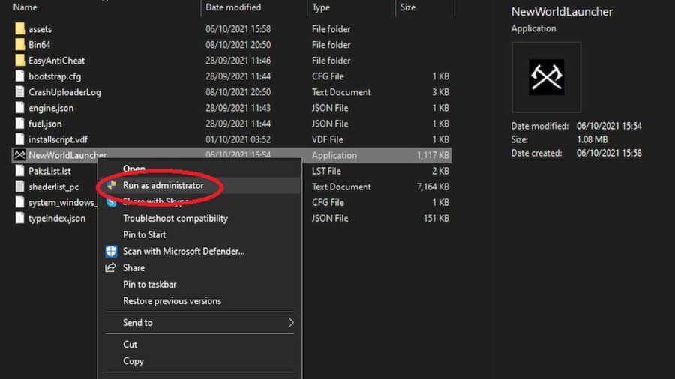Click the engine.json file icon

coord(19,108)
